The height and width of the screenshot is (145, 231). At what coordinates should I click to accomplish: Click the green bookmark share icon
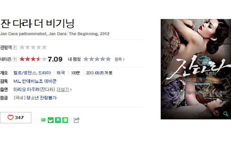(58, 120)
